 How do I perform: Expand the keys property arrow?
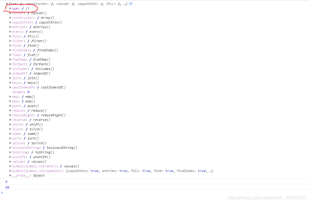coord(10,83)
